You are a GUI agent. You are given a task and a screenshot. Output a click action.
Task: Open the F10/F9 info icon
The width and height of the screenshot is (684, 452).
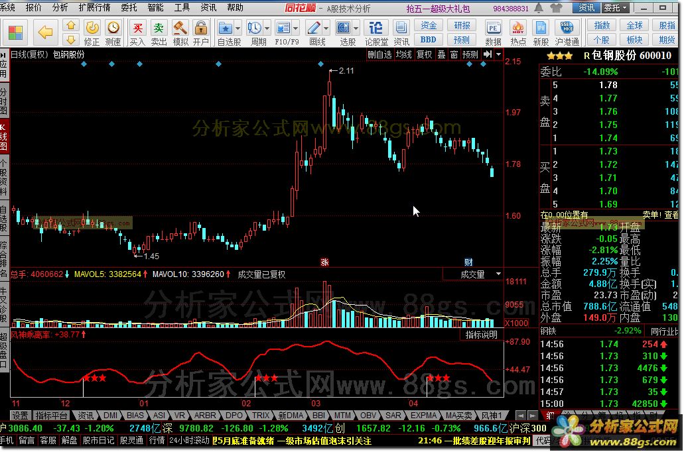click(283, 28)
